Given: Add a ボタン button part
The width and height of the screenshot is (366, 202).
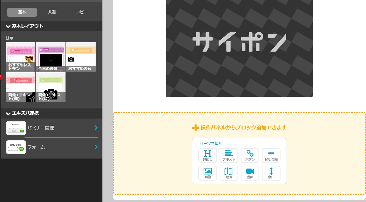Looking at the screenshot, I should 250,155.
